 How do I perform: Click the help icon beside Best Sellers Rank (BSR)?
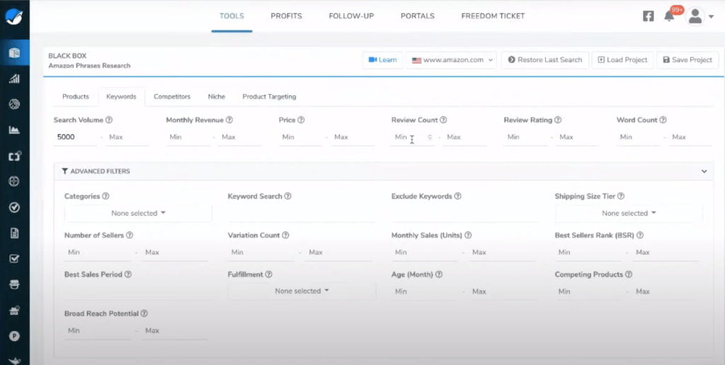coord(640,235)
